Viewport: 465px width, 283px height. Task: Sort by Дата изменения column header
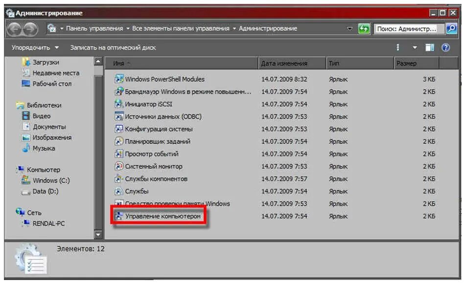tap(292, 63)
